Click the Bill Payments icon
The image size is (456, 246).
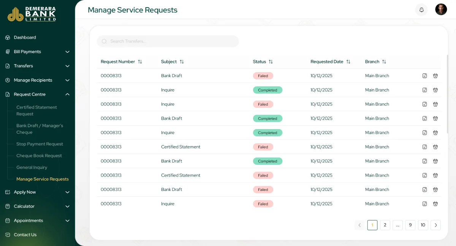(x=7, y=52)
